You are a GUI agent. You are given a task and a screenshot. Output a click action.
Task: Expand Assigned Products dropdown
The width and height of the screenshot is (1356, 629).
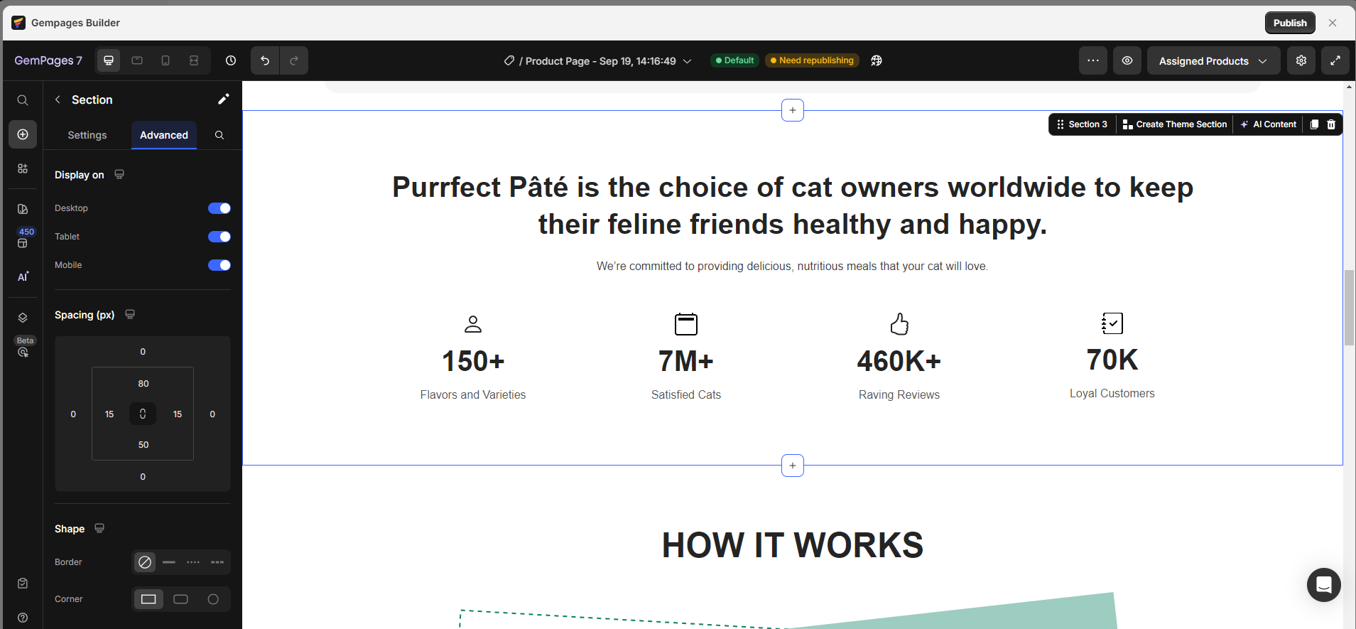[1213, 61]
